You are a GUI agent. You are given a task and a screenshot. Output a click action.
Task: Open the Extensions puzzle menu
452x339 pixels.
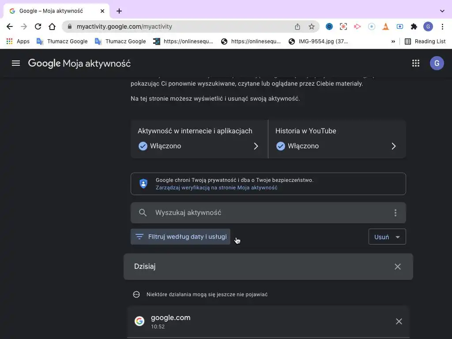[x=414, y=26]
